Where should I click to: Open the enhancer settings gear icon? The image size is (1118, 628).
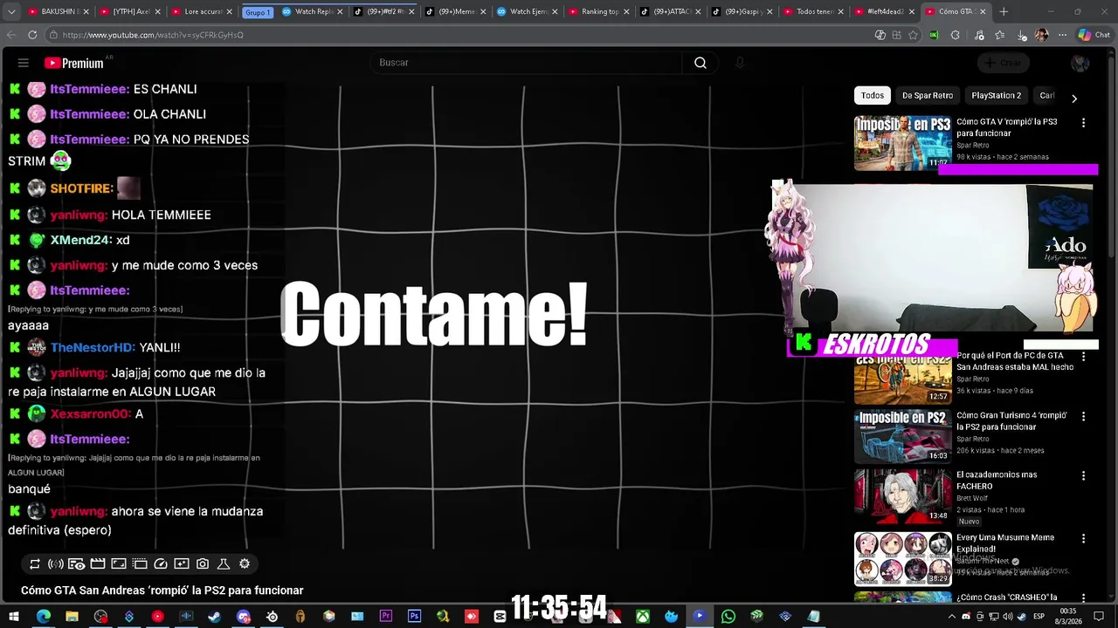(x=245, y=564)
